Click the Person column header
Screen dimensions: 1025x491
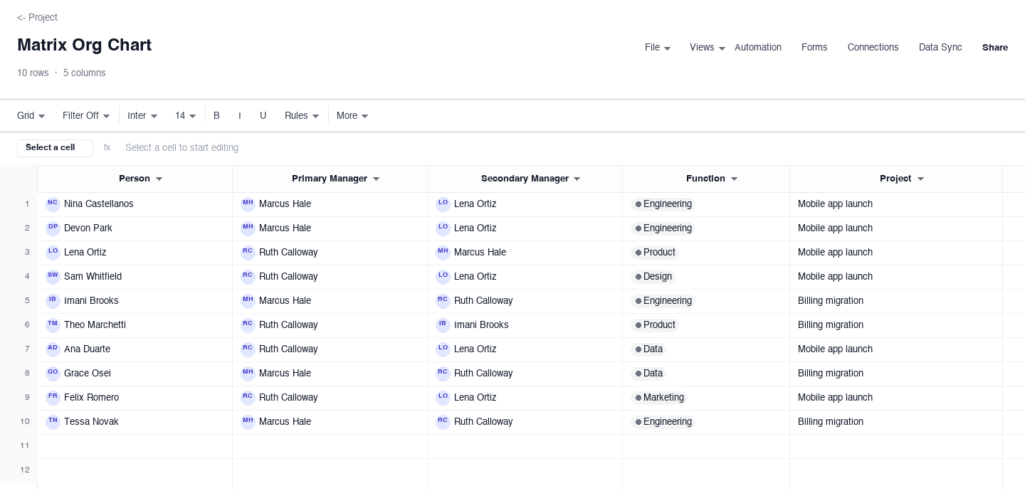pyautogui.click(x=135, y=179)
